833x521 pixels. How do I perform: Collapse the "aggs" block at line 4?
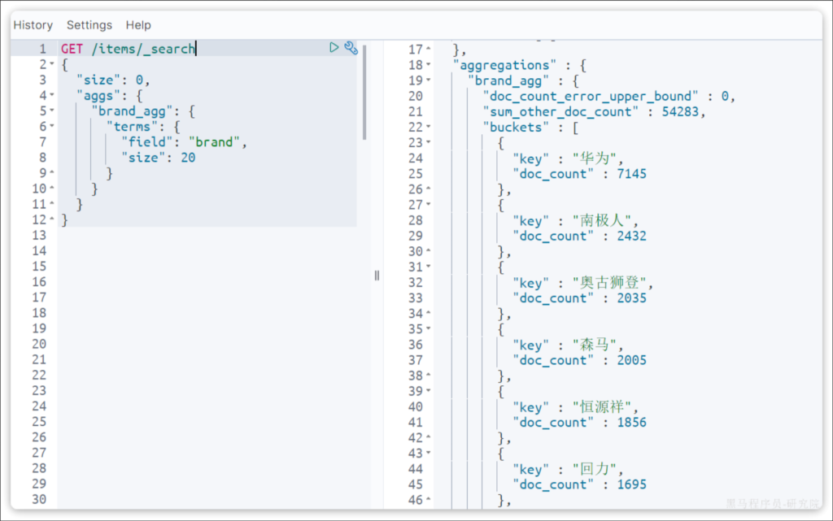(52, 95)
